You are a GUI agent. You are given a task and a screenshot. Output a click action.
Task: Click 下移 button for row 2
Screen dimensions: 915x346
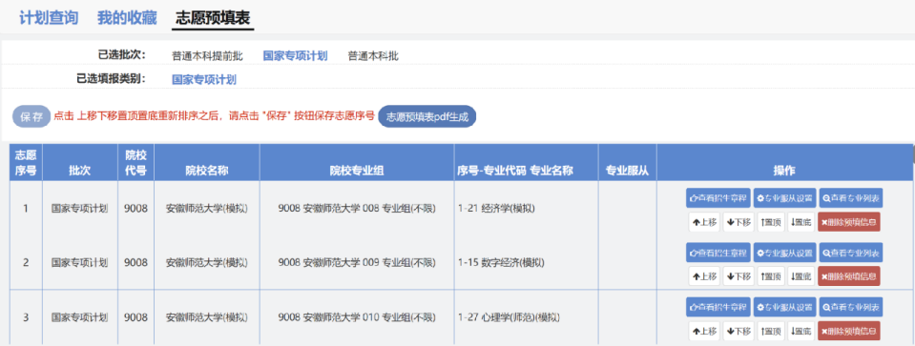coord(738,276)
